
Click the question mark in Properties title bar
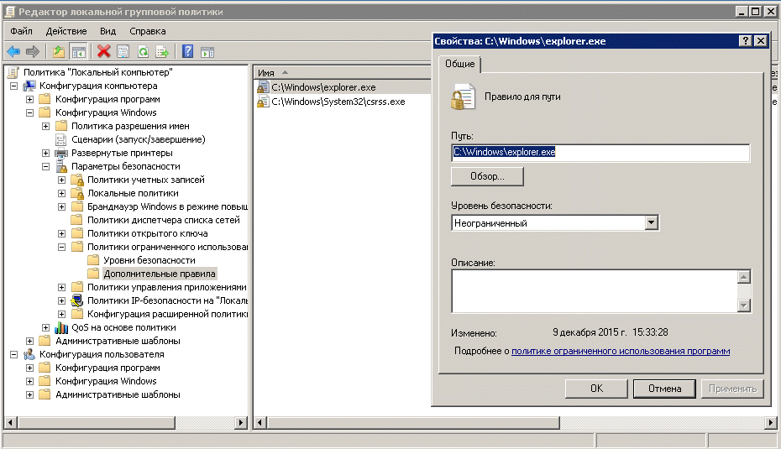pos(745,41)
